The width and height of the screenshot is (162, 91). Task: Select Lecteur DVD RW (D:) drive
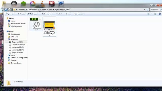[18, 44]
